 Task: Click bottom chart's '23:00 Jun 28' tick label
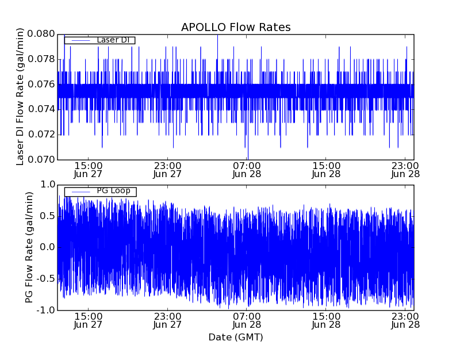pyautogui.click(x=405, y=321)
